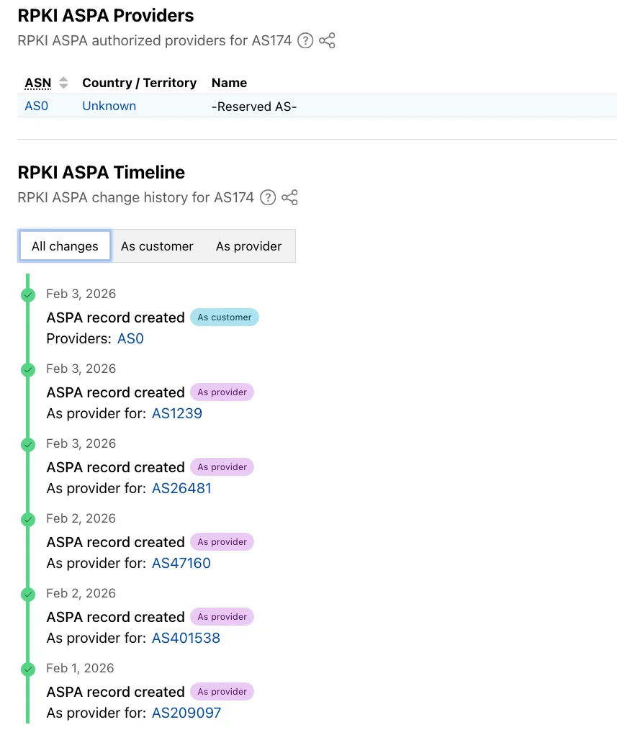Open the AS47160 link in the Feb 2 event
The width and height of the screenshot is (617, 735).
(181, 563)
